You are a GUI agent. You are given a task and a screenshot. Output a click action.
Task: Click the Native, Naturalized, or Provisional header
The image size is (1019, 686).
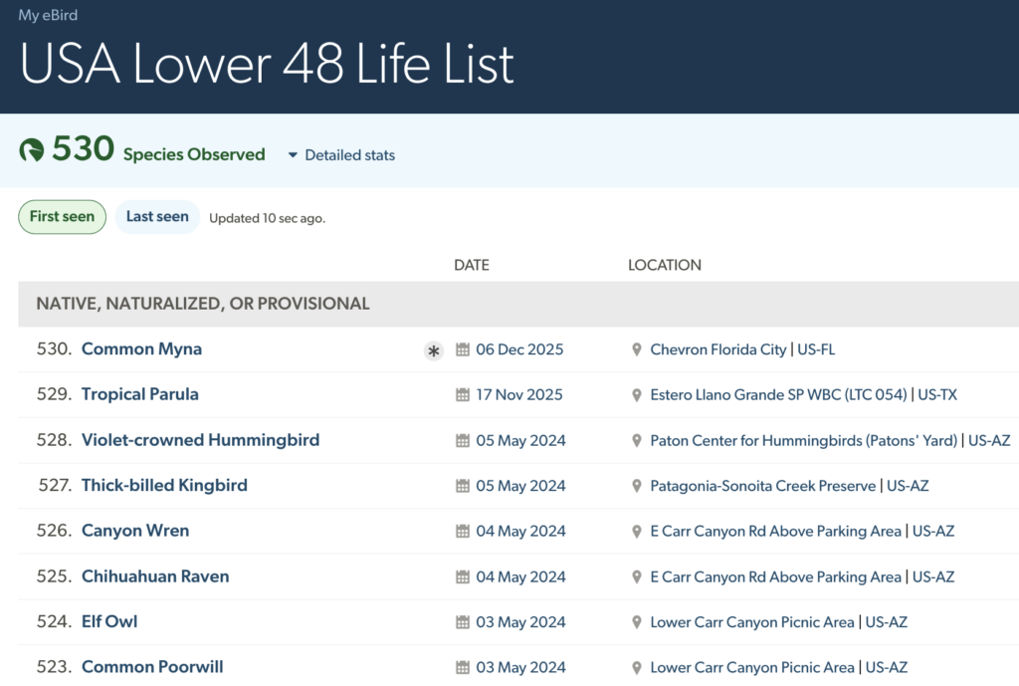coord(203,304)
